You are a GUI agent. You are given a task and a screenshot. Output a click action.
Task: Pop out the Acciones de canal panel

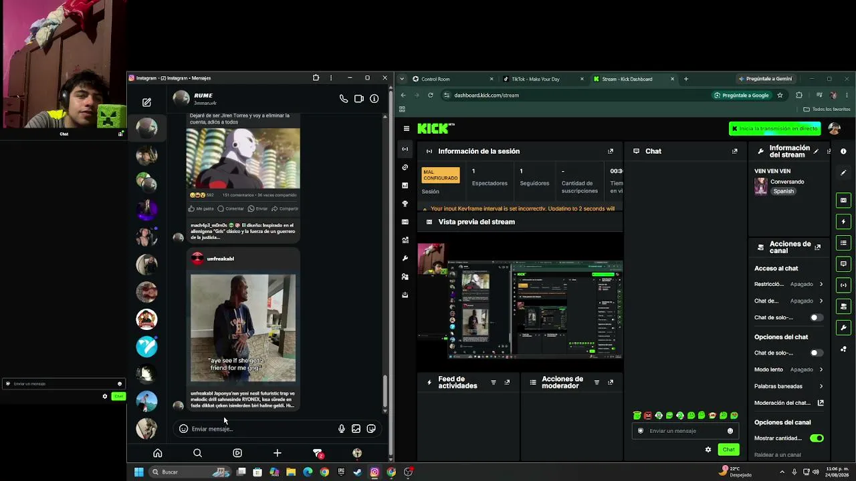[817, 248]
